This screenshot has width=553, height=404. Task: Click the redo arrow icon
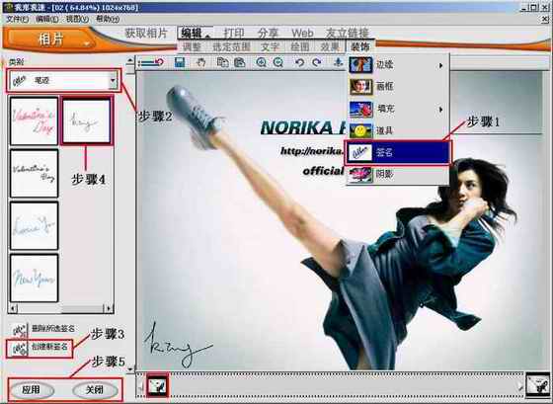pos(317,62)
